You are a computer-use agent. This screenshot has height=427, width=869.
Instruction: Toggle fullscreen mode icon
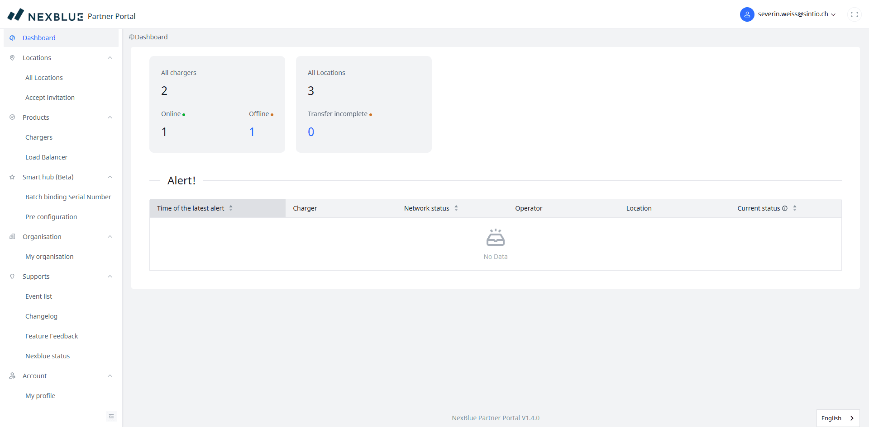point(854,14)
